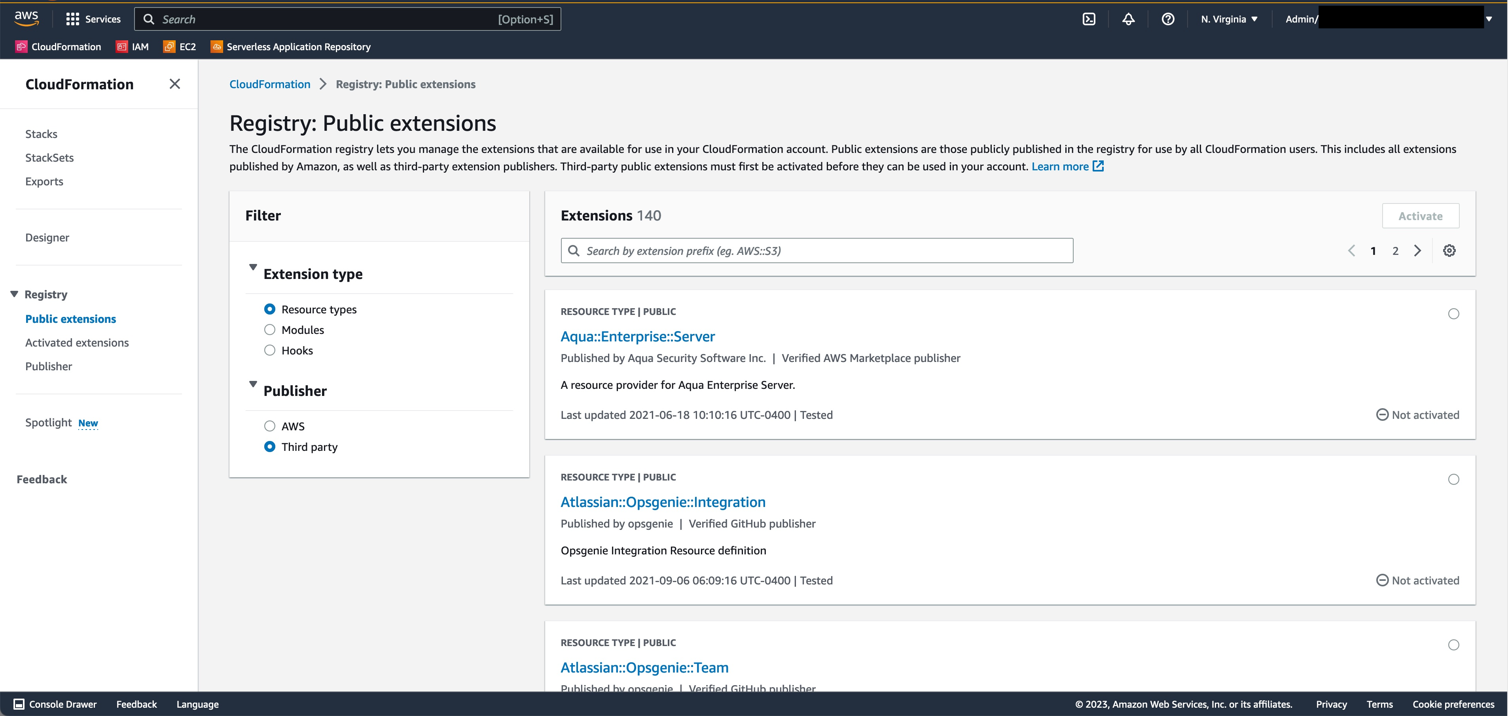Collapse the Registry sidebar section
The image size is (1508, 716).
15,294
